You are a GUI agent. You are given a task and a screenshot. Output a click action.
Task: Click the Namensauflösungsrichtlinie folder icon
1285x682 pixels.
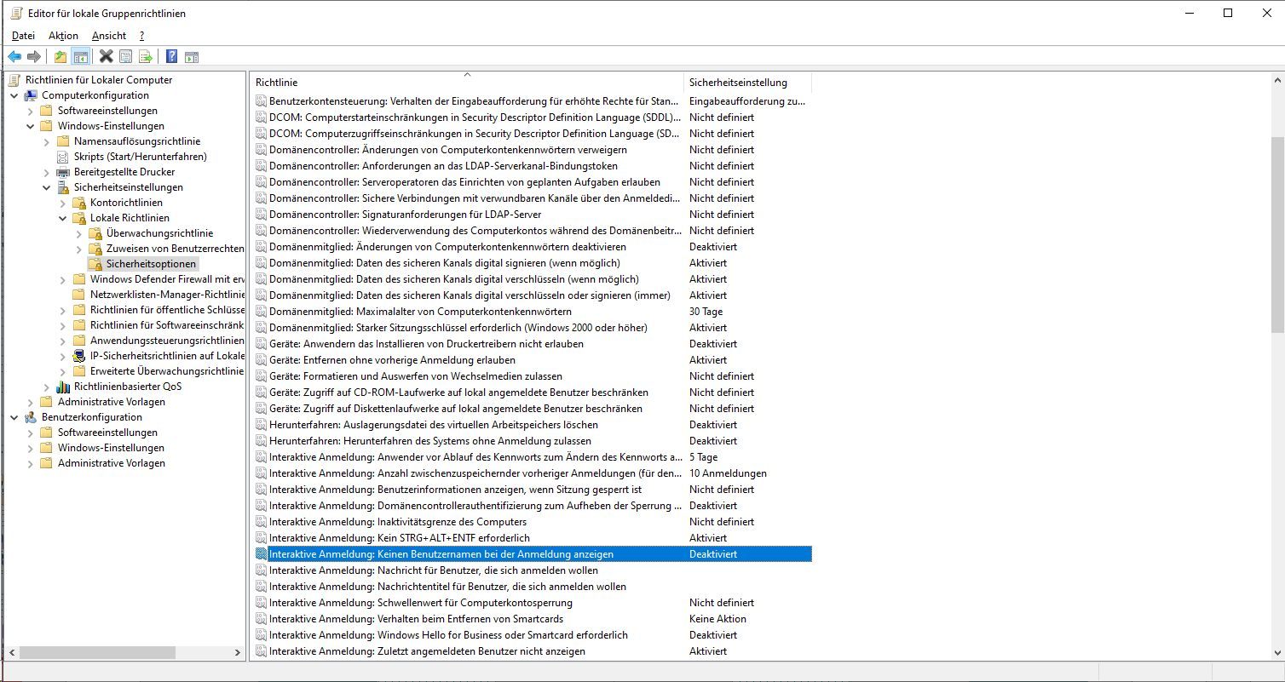click(x=64, y=141)
